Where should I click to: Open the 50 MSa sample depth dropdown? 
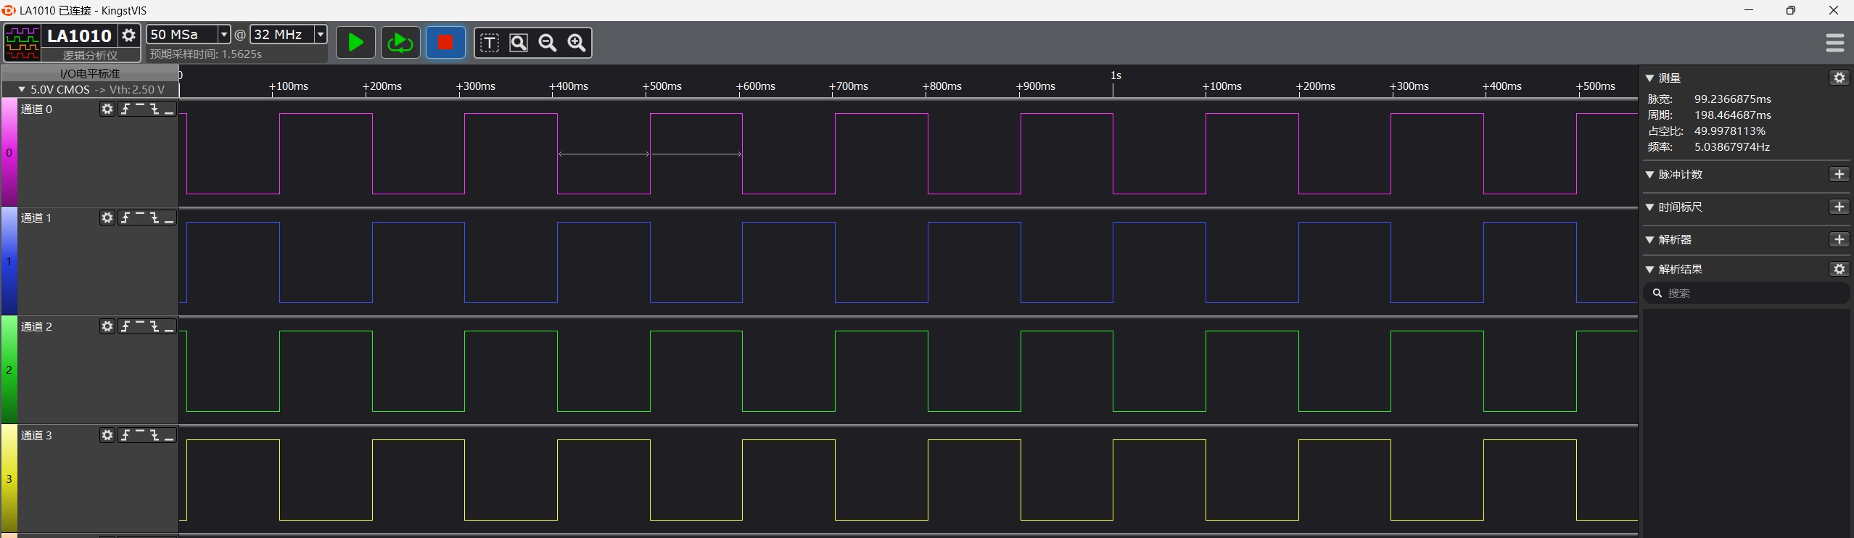coord(224,34)
